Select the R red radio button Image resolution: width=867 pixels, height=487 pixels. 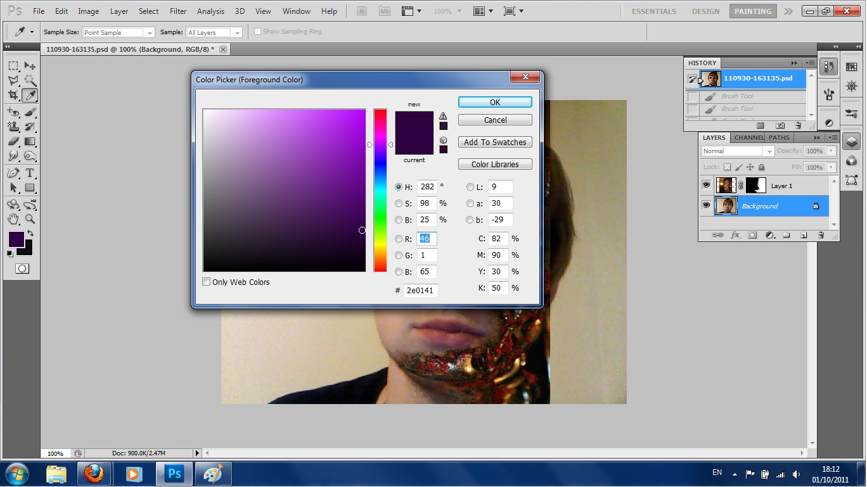[399, 239]
